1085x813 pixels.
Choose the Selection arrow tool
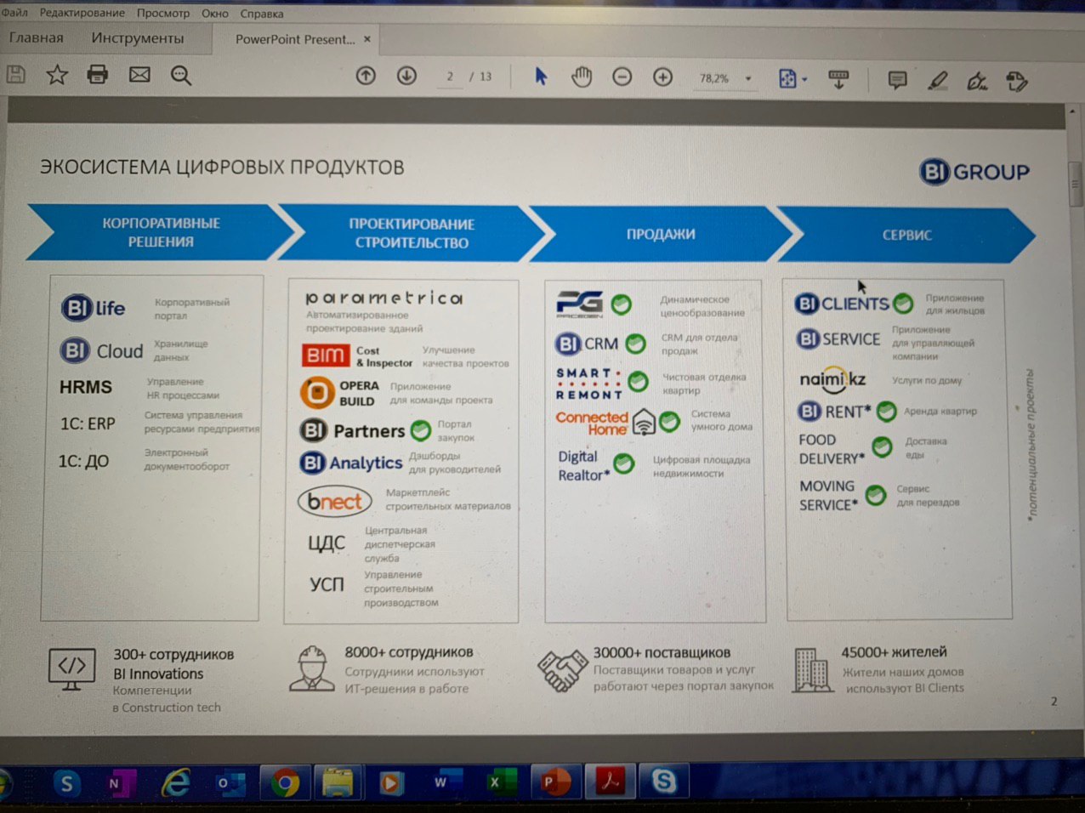541,77
